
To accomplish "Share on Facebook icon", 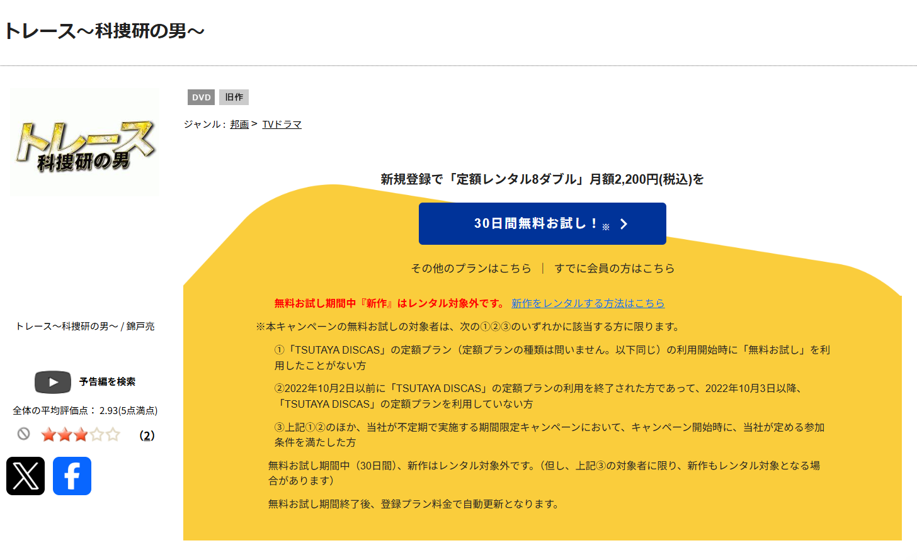I will click(72, 476).
